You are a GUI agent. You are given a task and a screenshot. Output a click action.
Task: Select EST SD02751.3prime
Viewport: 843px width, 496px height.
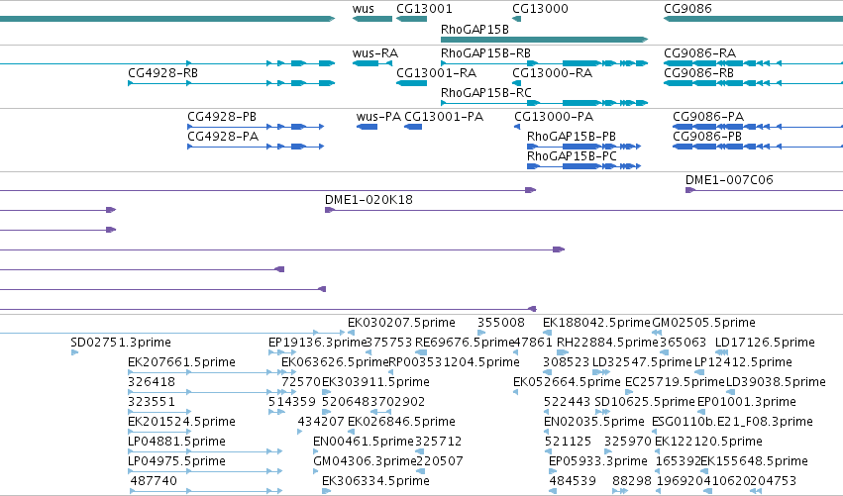tap(121, 343)
